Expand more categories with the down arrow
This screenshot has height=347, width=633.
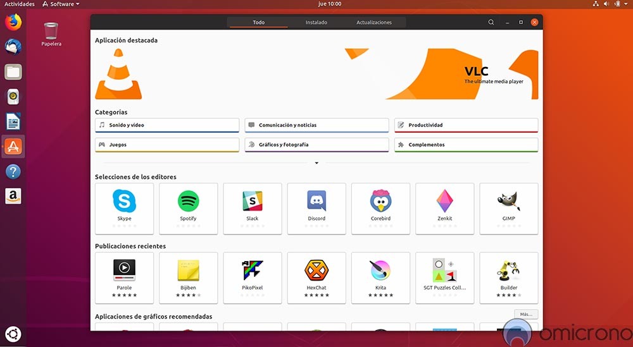click(316, 163)
